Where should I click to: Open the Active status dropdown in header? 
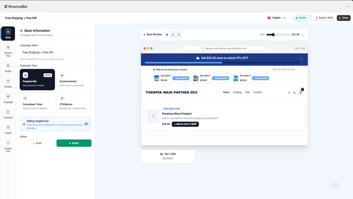303,18
